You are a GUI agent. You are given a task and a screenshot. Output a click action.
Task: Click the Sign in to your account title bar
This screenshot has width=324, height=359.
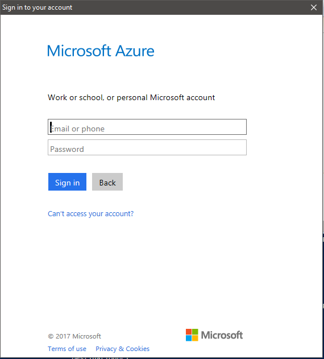[155, 7]
